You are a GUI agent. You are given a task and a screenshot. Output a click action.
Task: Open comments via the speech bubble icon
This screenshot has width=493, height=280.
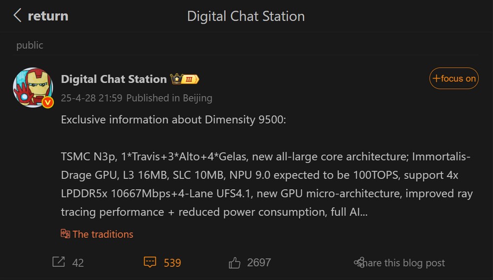point(150,262)
